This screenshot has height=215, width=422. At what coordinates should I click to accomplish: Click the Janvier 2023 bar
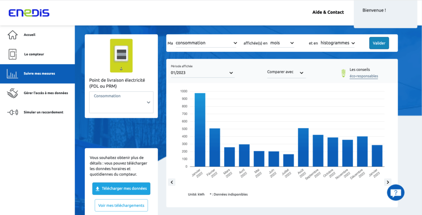click(x=377, y=156)
